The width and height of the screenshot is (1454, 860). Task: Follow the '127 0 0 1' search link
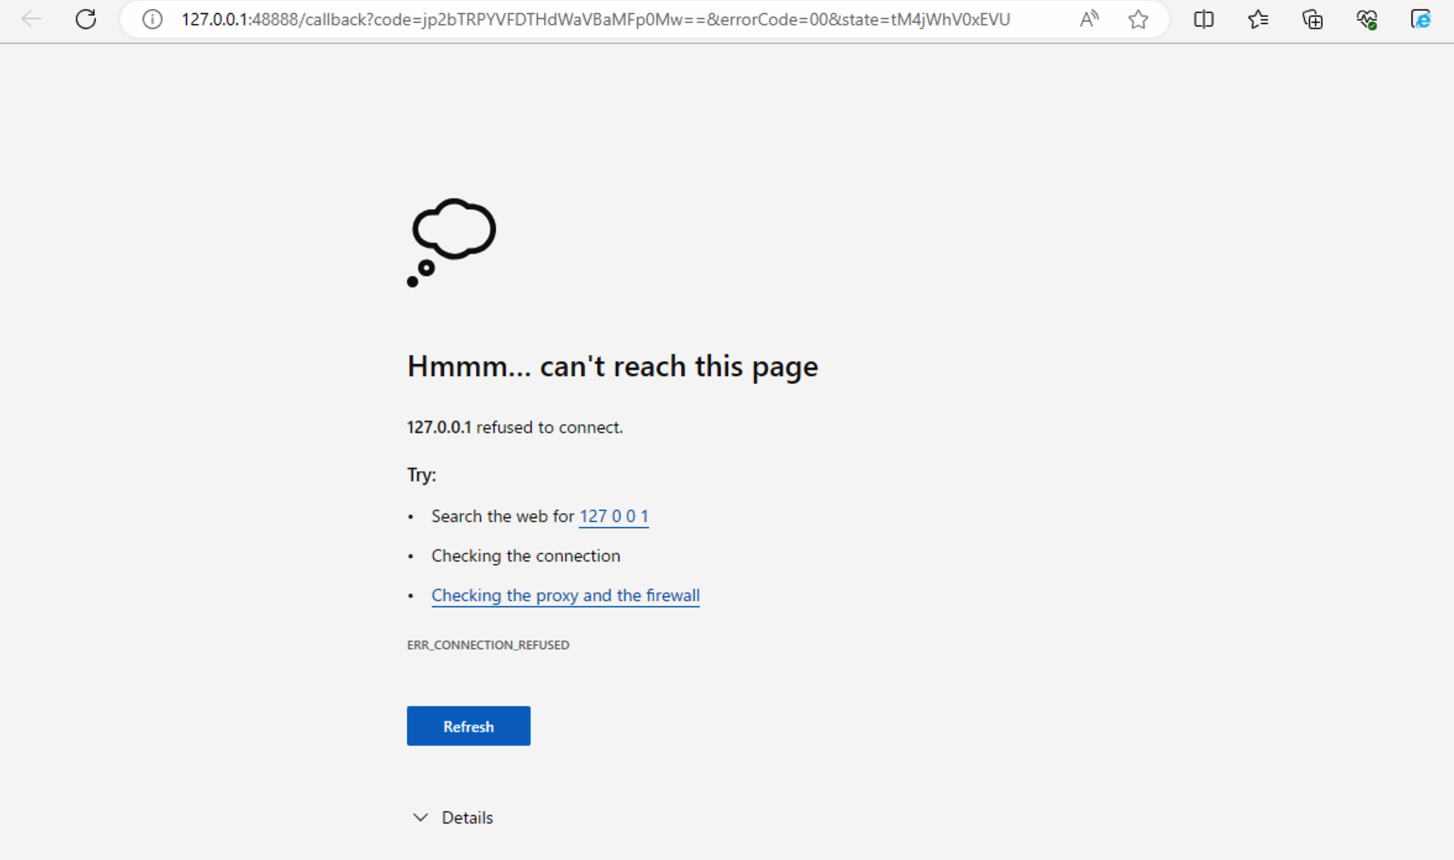point(614,516)
